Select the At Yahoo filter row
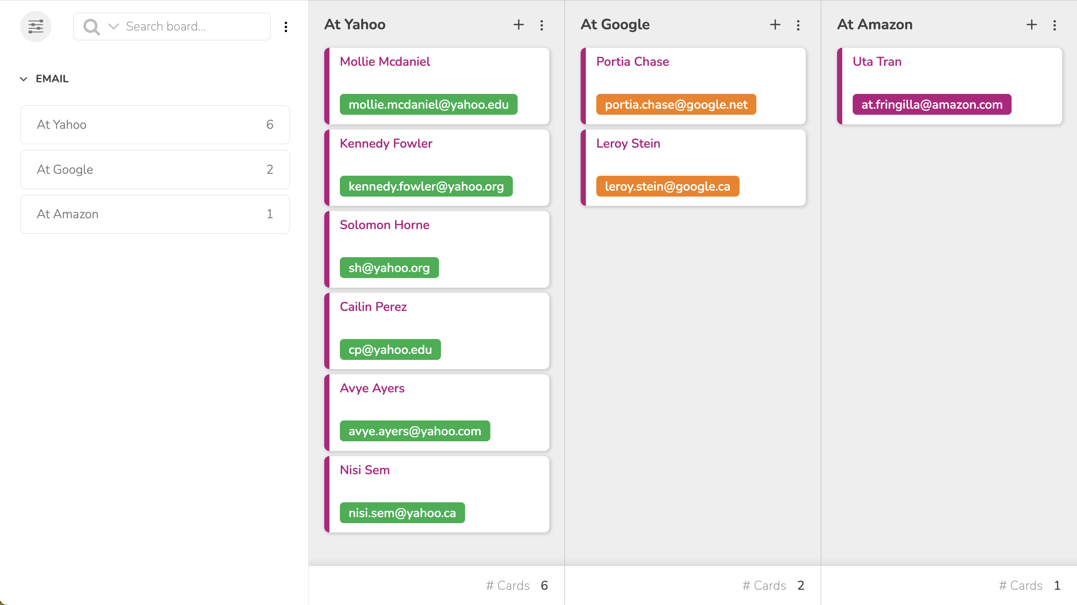Screen dimensions: 1077x605 pos(155,125)
